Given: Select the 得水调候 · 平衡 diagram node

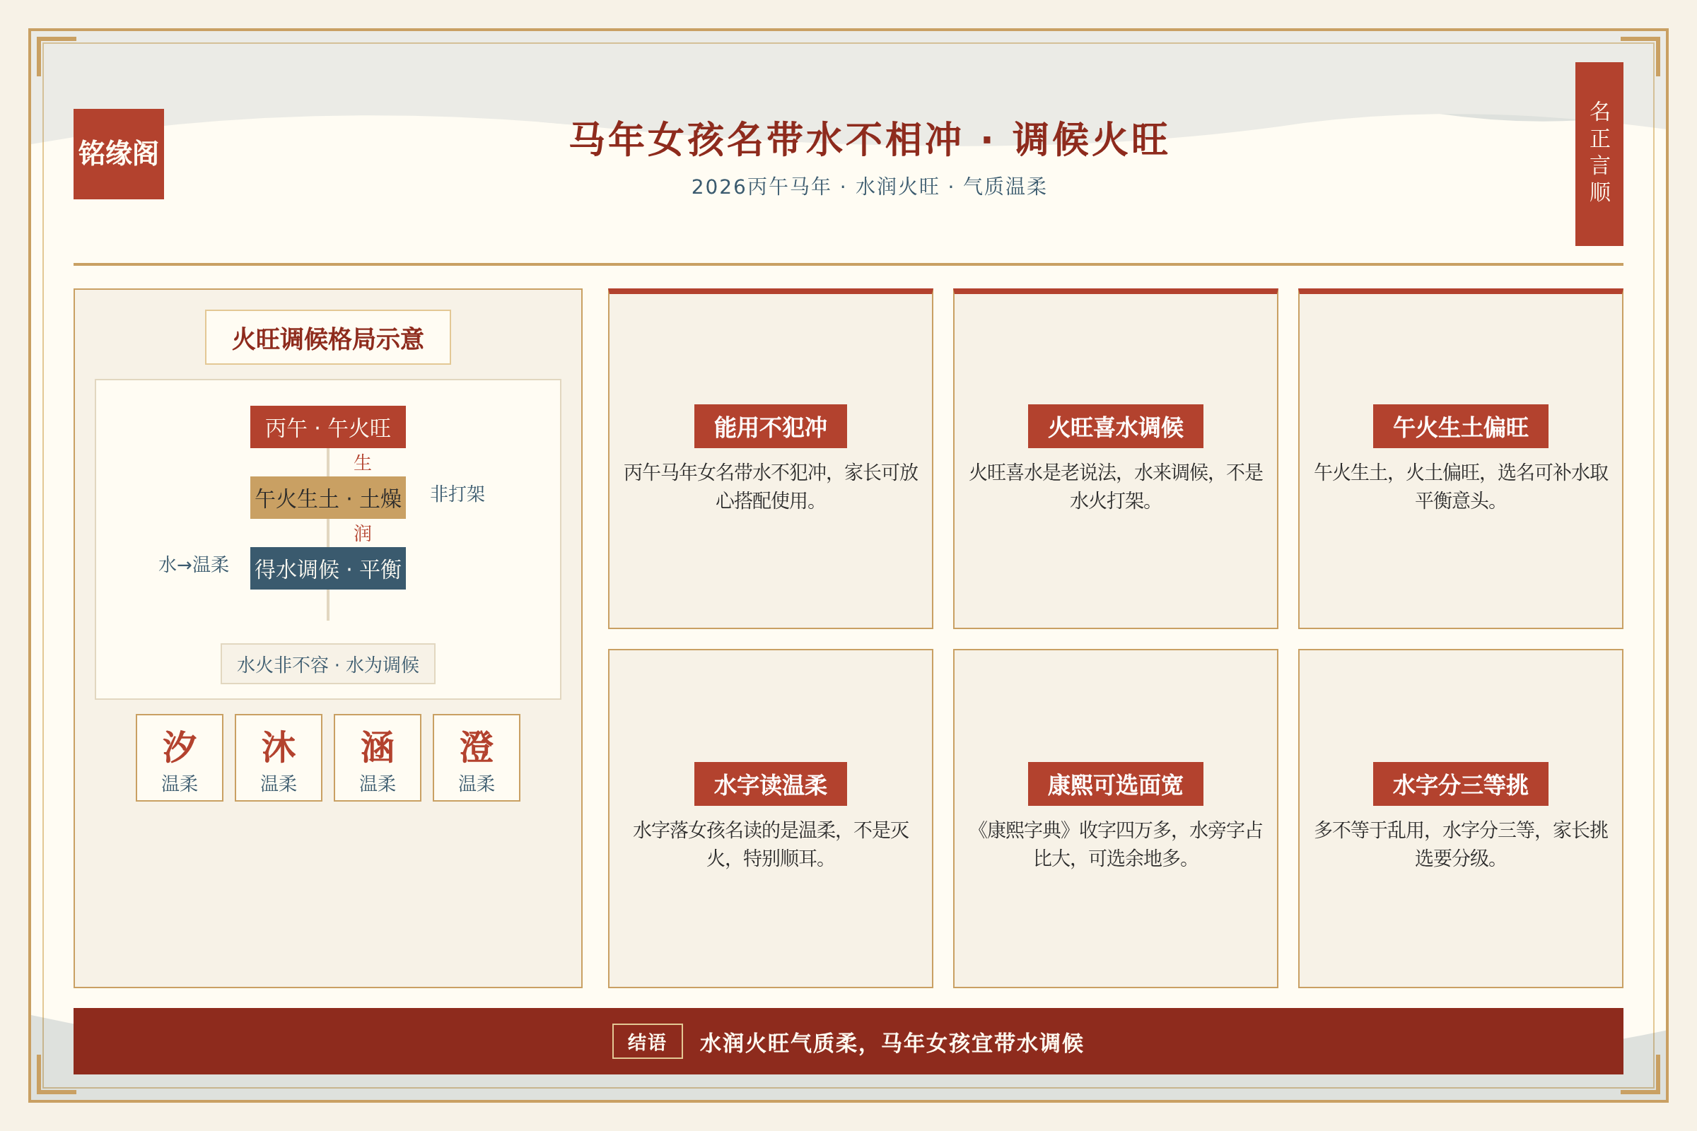Looking at the screenshot, I should [327, 568].
